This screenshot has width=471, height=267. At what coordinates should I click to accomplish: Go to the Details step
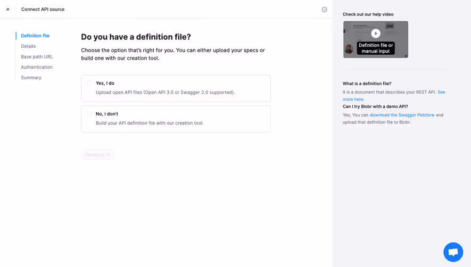[28, 46]
